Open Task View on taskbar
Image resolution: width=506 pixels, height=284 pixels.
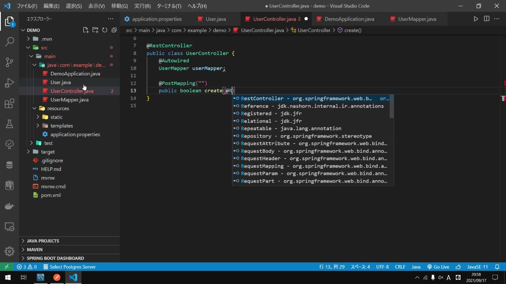(x=23, y=277)
